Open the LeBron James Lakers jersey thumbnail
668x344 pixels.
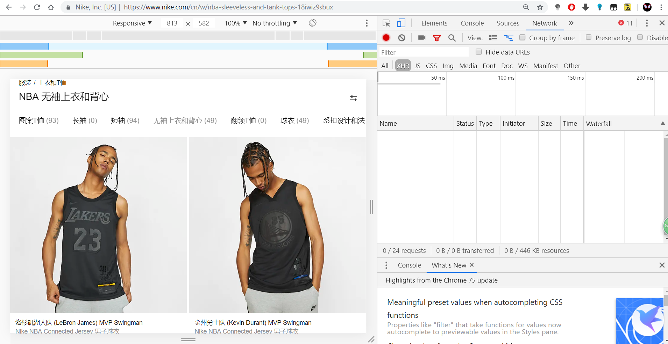pos(98,225)
